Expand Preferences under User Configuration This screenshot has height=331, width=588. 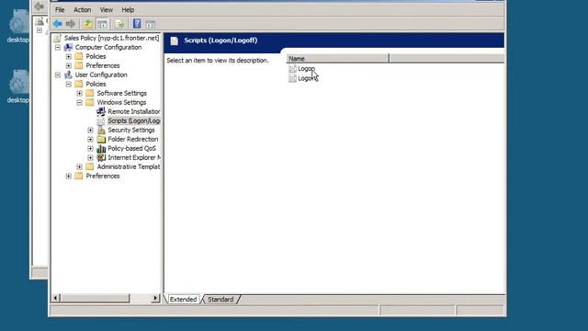pos(69,176)
